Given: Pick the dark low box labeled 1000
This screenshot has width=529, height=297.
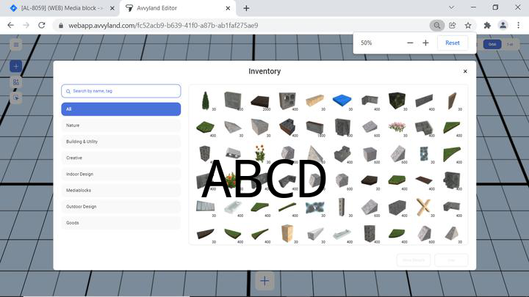Looking at the screenshot, I should coord(314,128).
